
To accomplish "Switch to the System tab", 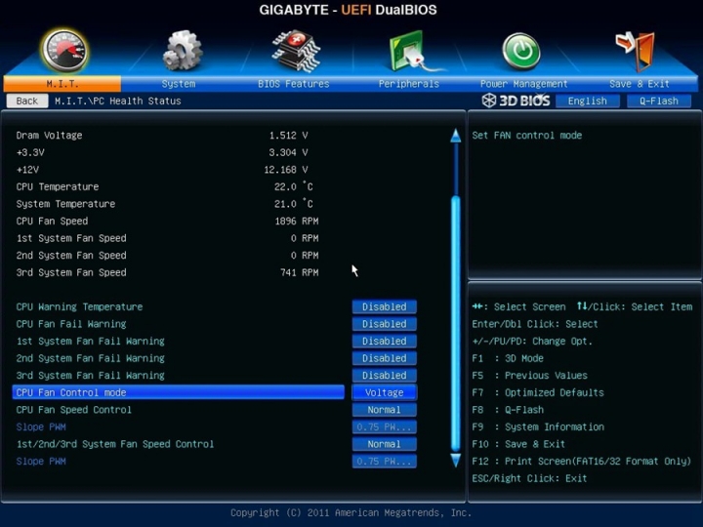I will pyautogui.click(x=179, y=84).
